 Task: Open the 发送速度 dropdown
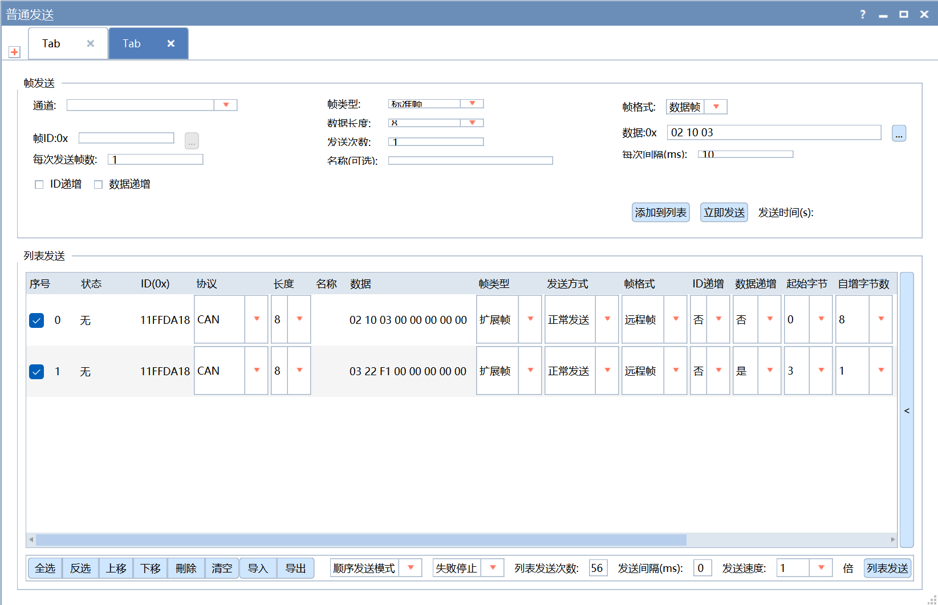(x=821, y=568)
